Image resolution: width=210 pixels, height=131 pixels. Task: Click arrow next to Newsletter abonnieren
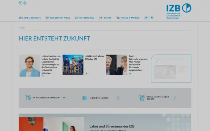pos(64,97)
